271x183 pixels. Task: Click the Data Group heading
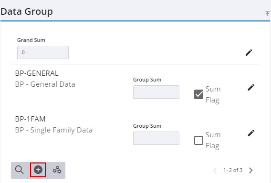(x=27, y=12)
